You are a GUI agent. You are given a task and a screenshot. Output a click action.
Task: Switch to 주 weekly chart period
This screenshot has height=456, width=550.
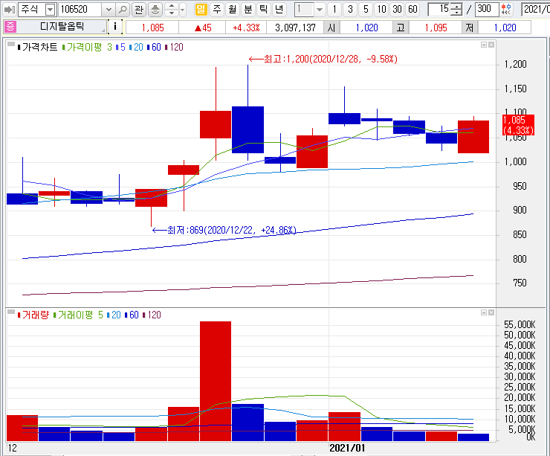217,9
